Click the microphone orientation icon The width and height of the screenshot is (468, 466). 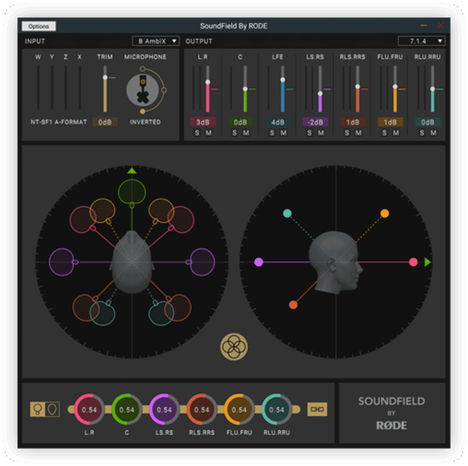[143, 90]
